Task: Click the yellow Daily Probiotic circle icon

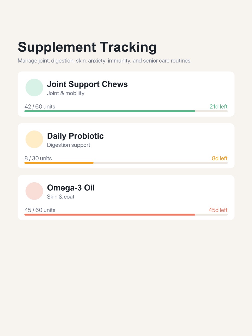Action: [34, 139]
